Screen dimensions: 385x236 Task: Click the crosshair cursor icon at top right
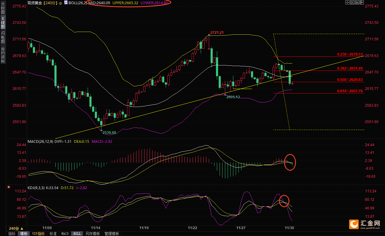pos(347,2)
